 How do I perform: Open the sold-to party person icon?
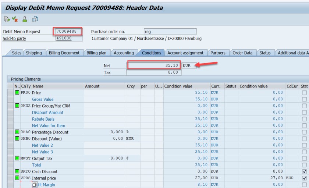(25, 19)
